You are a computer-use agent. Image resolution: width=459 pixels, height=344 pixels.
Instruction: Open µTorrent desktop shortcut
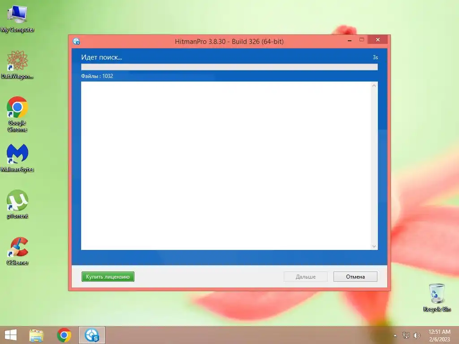(x=17, y=204)
